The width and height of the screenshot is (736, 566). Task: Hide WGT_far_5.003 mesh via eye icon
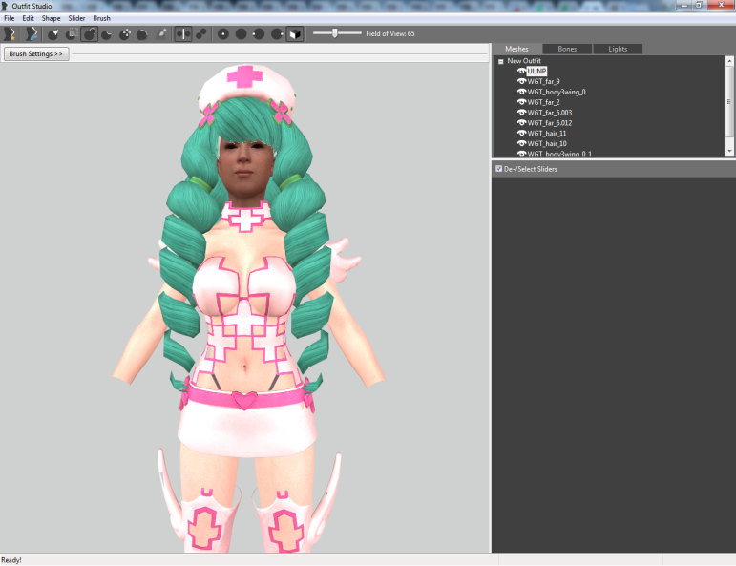click(521, 113)
